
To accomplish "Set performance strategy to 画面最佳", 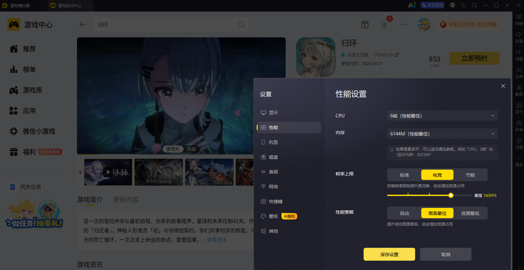I will [437, 213].
